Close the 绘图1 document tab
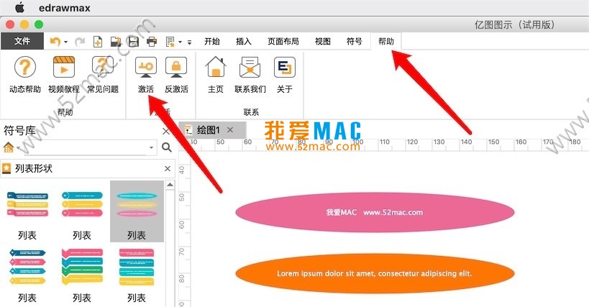Screen dimensions: 589x307 pyautogui.click(x=230, y=130)
